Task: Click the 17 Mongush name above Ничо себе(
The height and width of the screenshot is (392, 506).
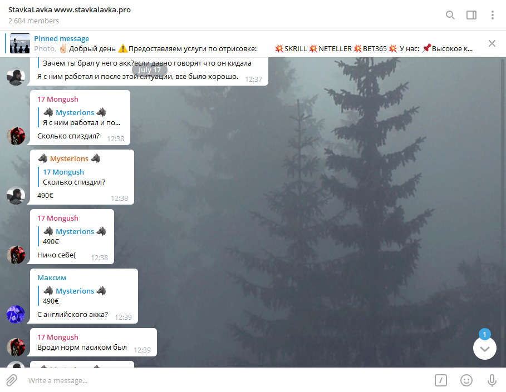Action: pyautogui.click(x=58, y=219)
